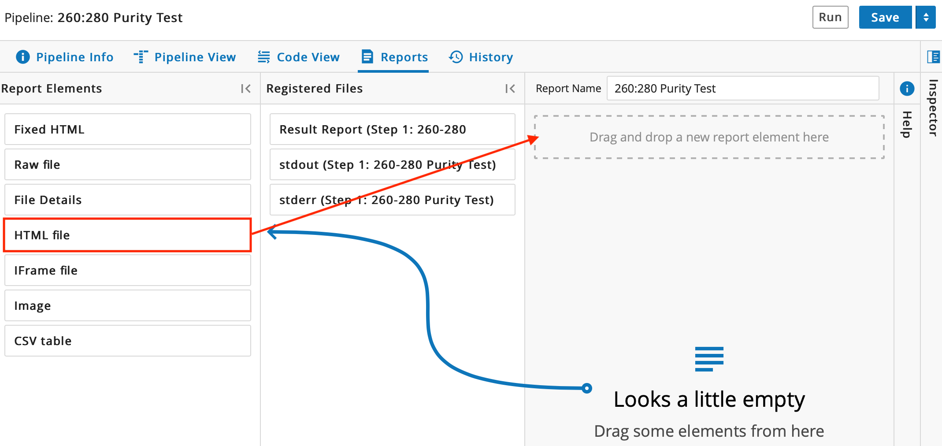Select the IFrame file report element

(x=128, y=270)
